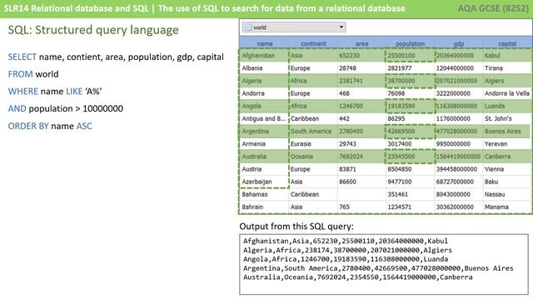
Task: Click the Afghanistan name cell
Action: click(265, 56)
